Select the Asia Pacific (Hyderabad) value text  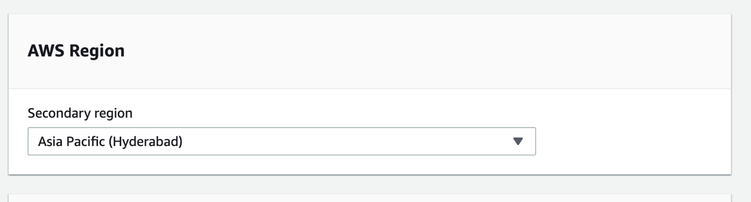point(109,142)
